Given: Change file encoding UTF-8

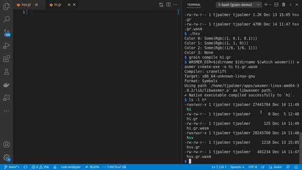Looking at the screenshot, I should [x=252, y=167].
